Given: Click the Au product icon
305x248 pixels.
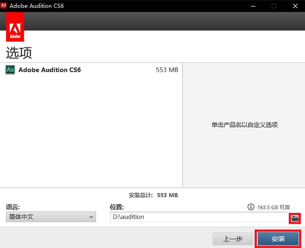Looking at the screenshot, I should point(10,70).
